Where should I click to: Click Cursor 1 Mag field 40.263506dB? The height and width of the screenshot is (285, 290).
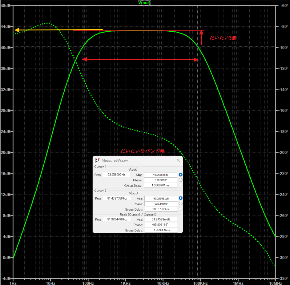(x=160, y=175)
